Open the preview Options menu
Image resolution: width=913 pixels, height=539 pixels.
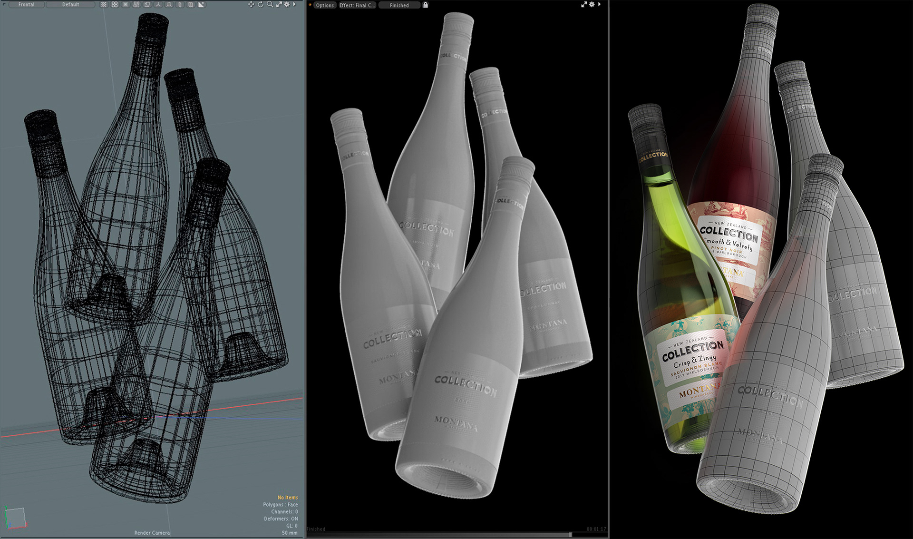click(325, 5)
